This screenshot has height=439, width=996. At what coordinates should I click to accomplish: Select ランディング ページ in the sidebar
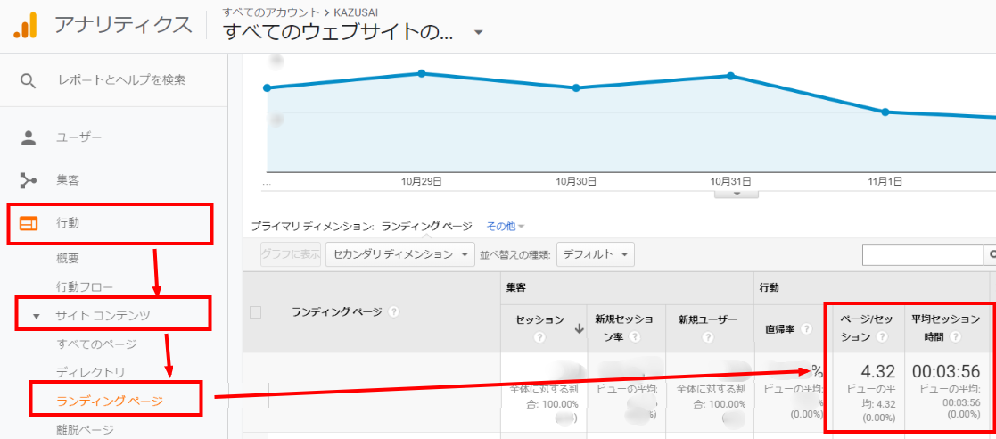point(110,401)
